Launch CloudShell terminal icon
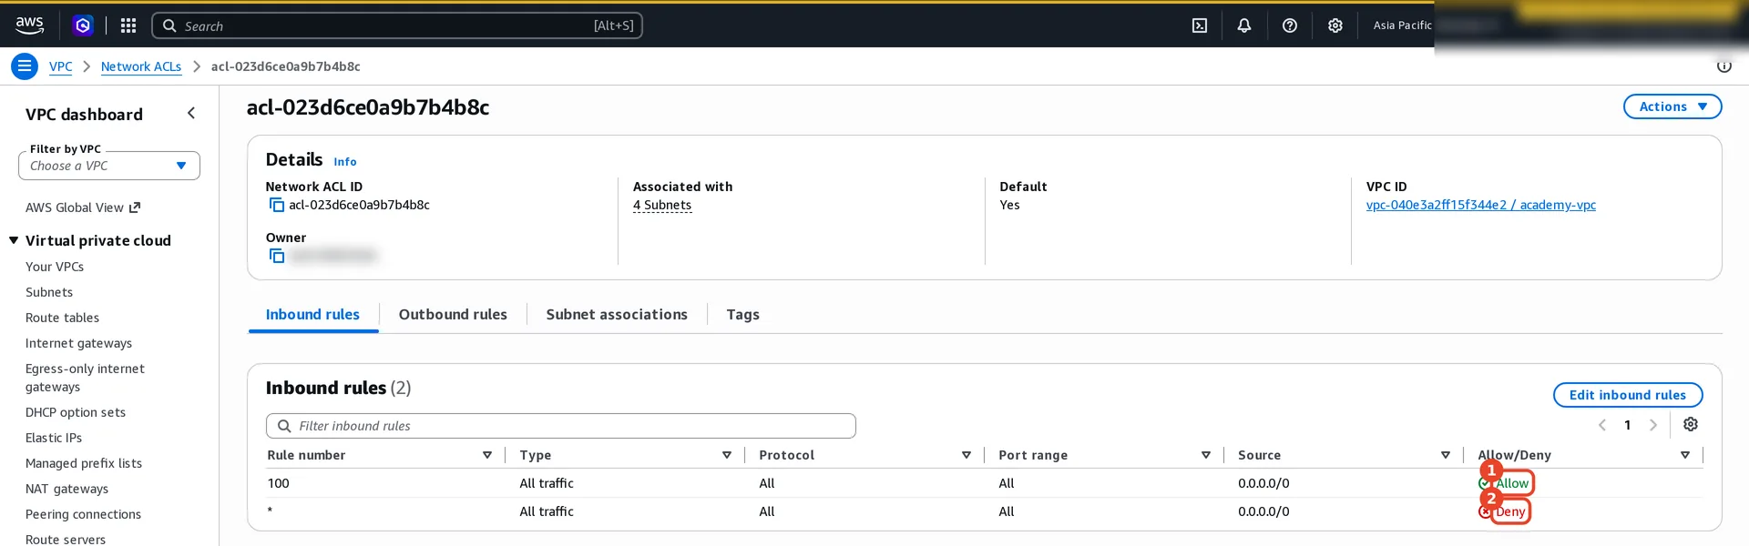 (x=1200, y=25)
